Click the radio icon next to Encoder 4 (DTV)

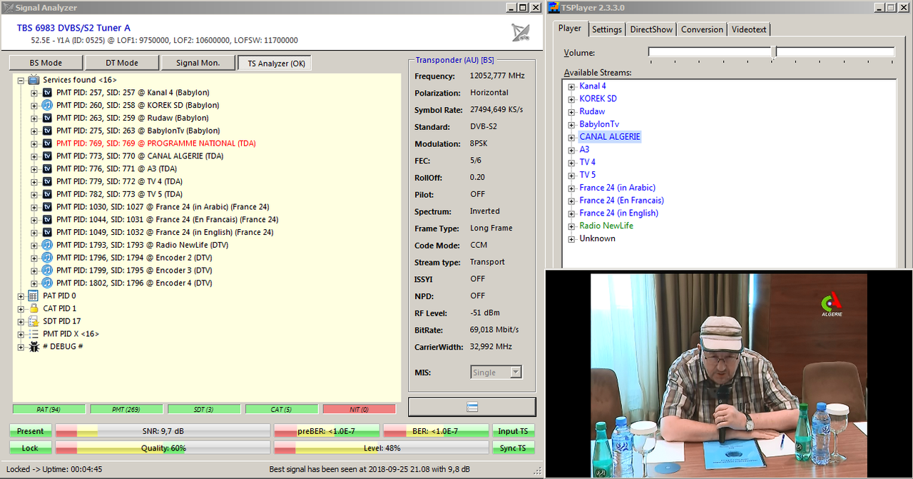point(47,283)
